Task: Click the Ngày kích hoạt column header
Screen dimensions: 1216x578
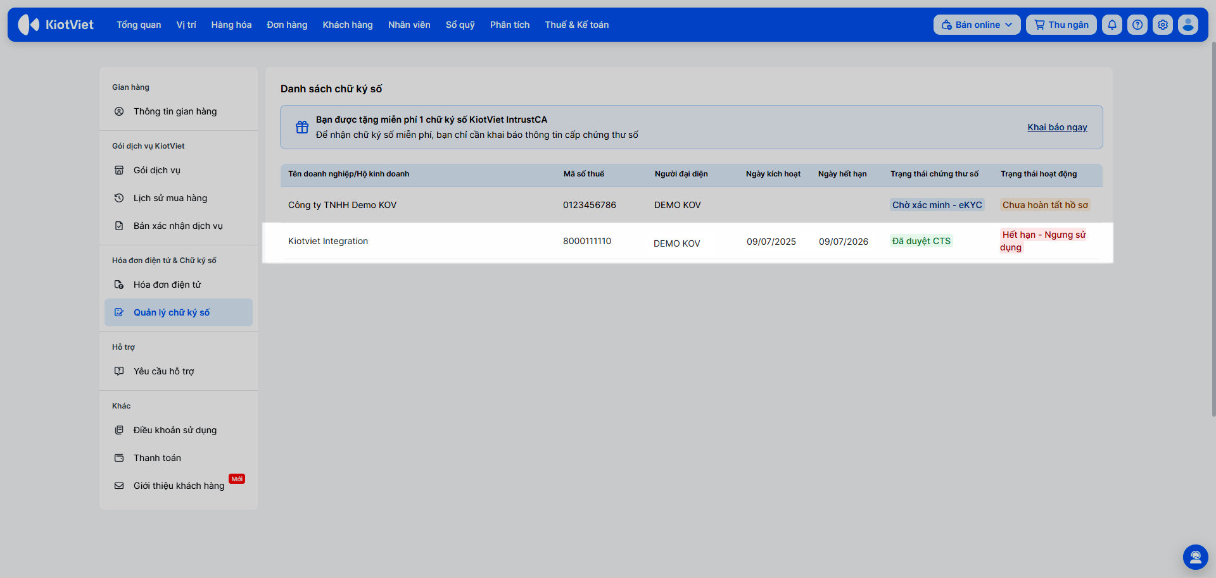Action: pos(773,174)
